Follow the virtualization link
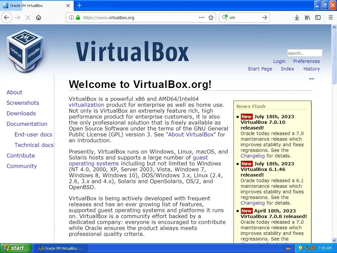Image resolution: width=337 pixels, height=253 pixels. point(87,105)
